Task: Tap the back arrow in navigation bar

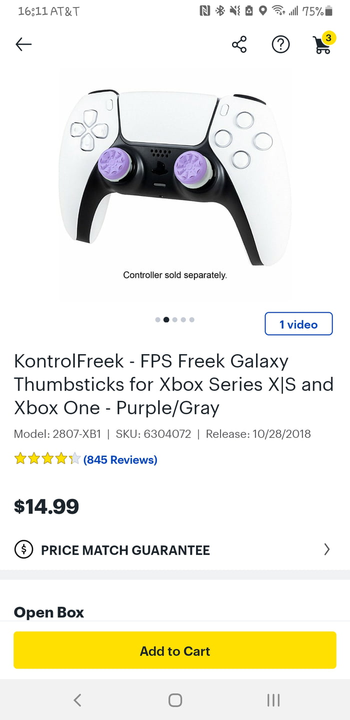Action: pyautogui.click(x=77, y=701)
